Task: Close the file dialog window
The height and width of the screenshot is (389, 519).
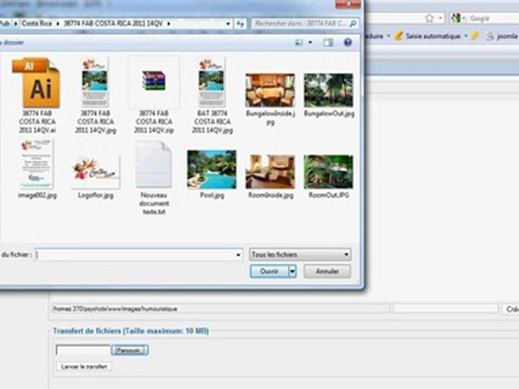Action: pos(348,3)
